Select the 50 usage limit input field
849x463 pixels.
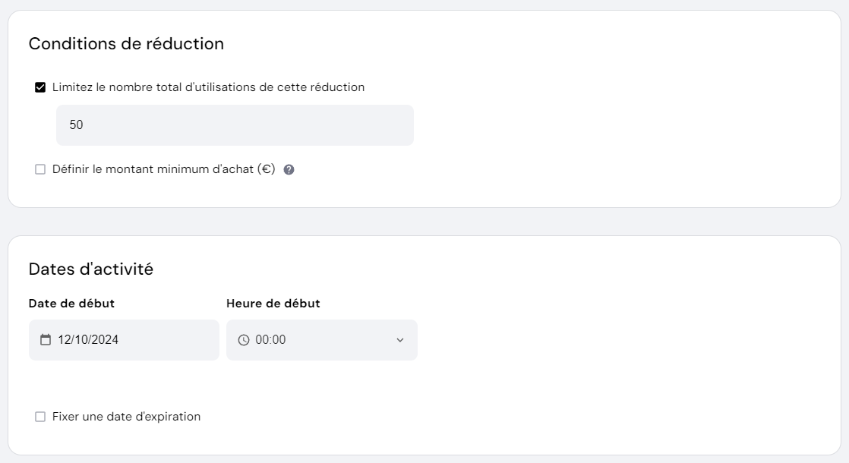tap(234, 124)
